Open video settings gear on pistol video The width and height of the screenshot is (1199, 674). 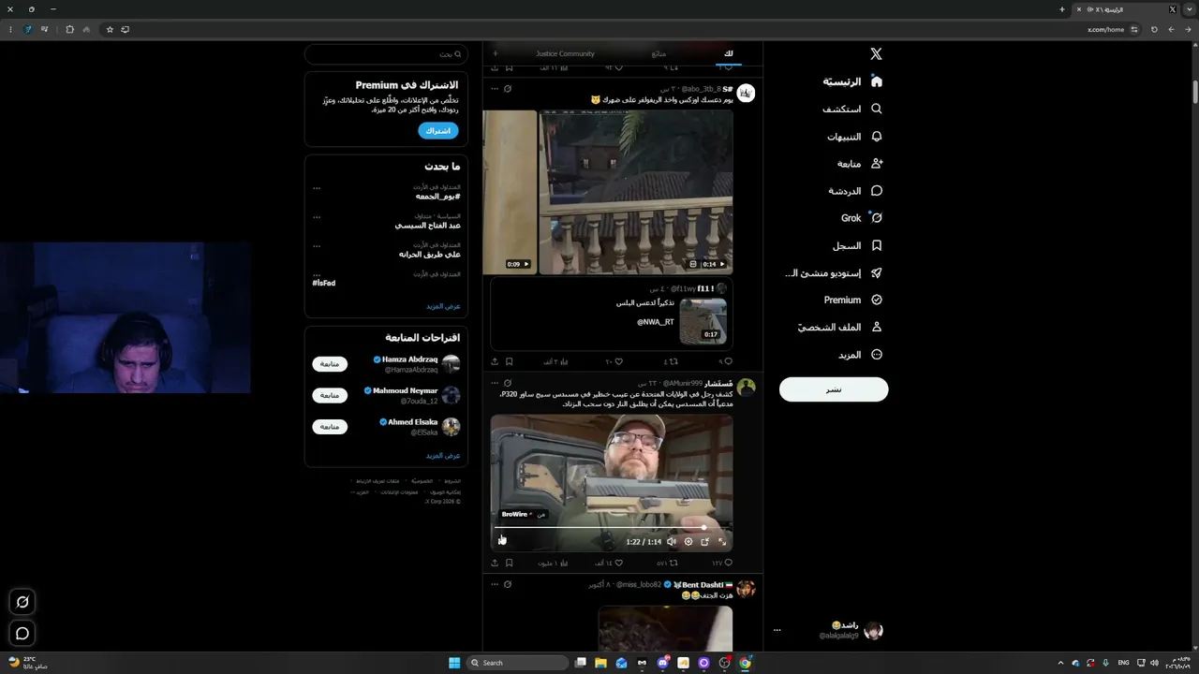[x=688, y=541]
